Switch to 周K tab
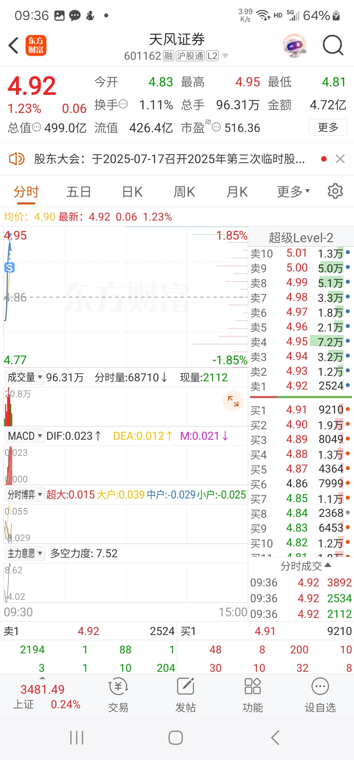This screenshot has width=354, height=760. tap(184, 191)
